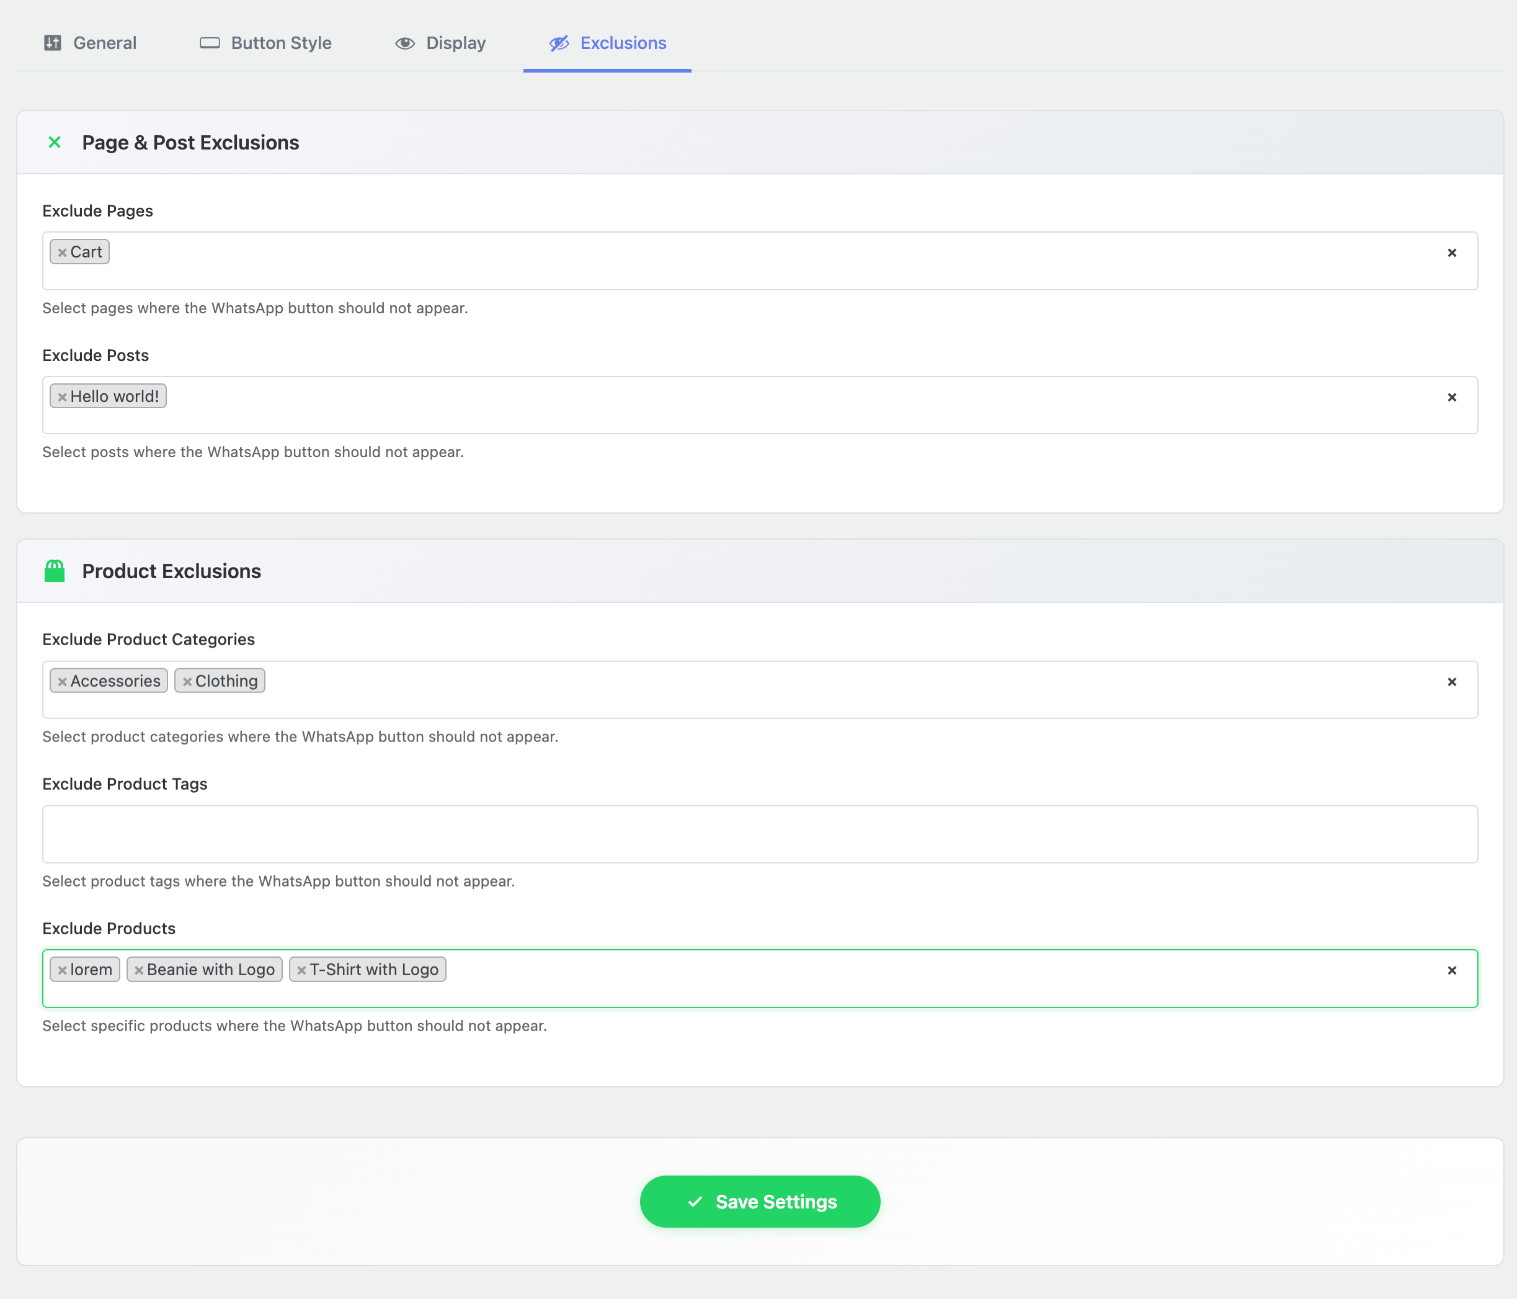This screenshot has width=1517, height=1299.
Task: Remove the lorem product tag
Action: point(62,970)
